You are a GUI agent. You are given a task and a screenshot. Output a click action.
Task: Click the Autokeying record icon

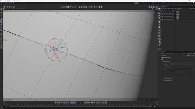87,102
